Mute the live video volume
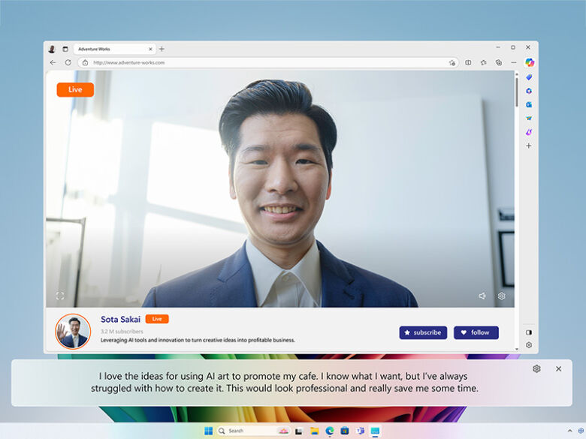Screen dimensions: 586x439 coord(482,296)
